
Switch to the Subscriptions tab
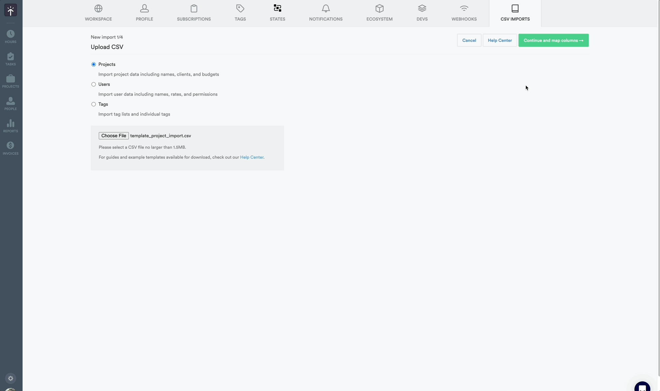coord(194,13)
